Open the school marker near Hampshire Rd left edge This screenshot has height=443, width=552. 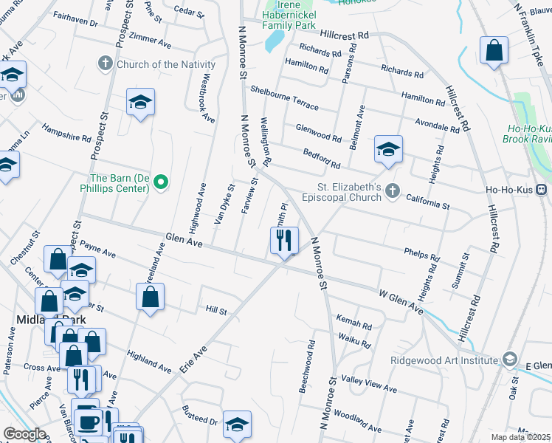[x=7, y=166]
